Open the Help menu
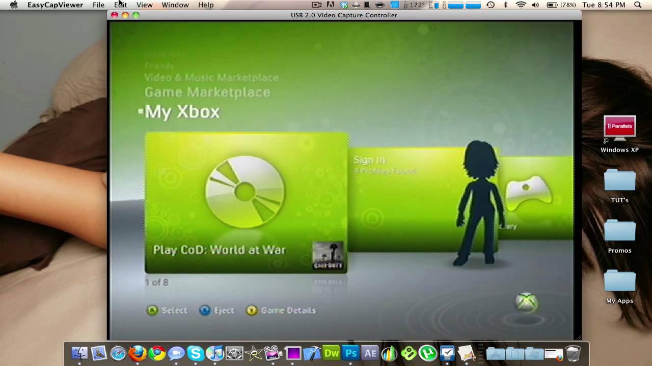This screenshot has width=652, height=366. (206, 5)
